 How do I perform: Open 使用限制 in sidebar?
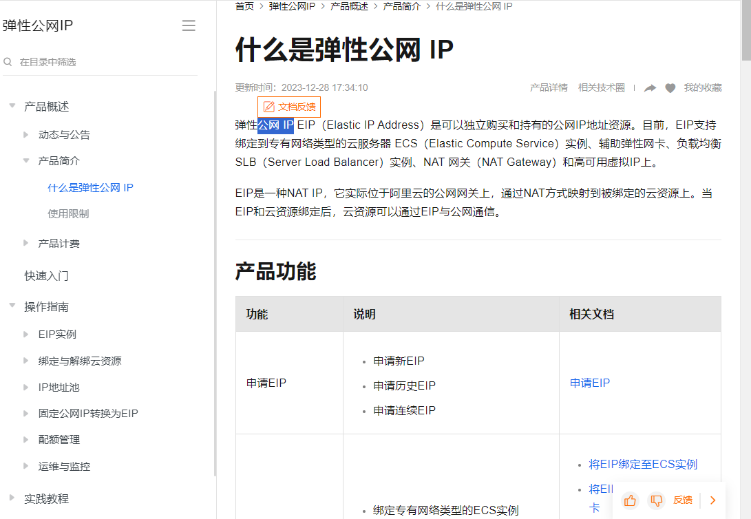tap(68, 214)
